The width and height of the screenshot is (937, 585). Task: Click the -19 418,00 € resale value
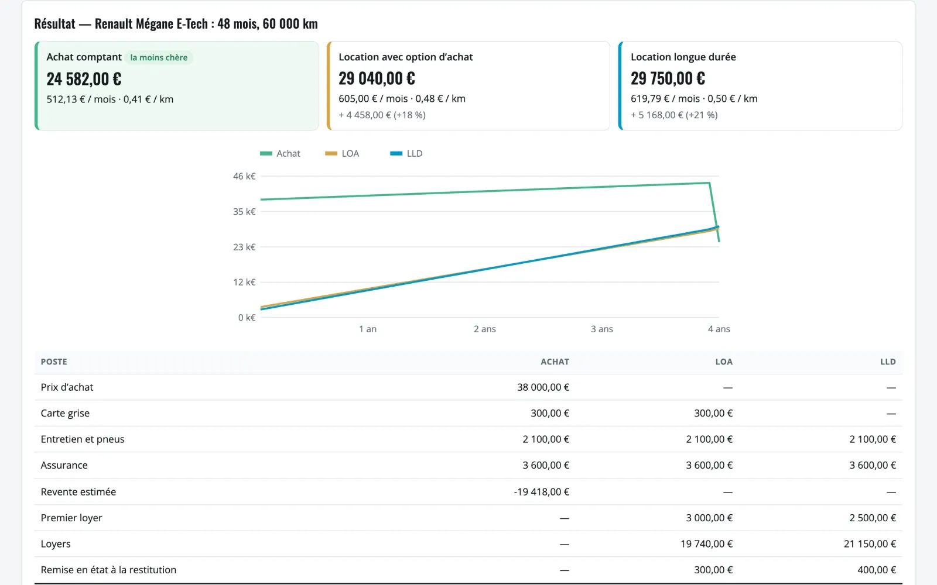tap(542, 492)
